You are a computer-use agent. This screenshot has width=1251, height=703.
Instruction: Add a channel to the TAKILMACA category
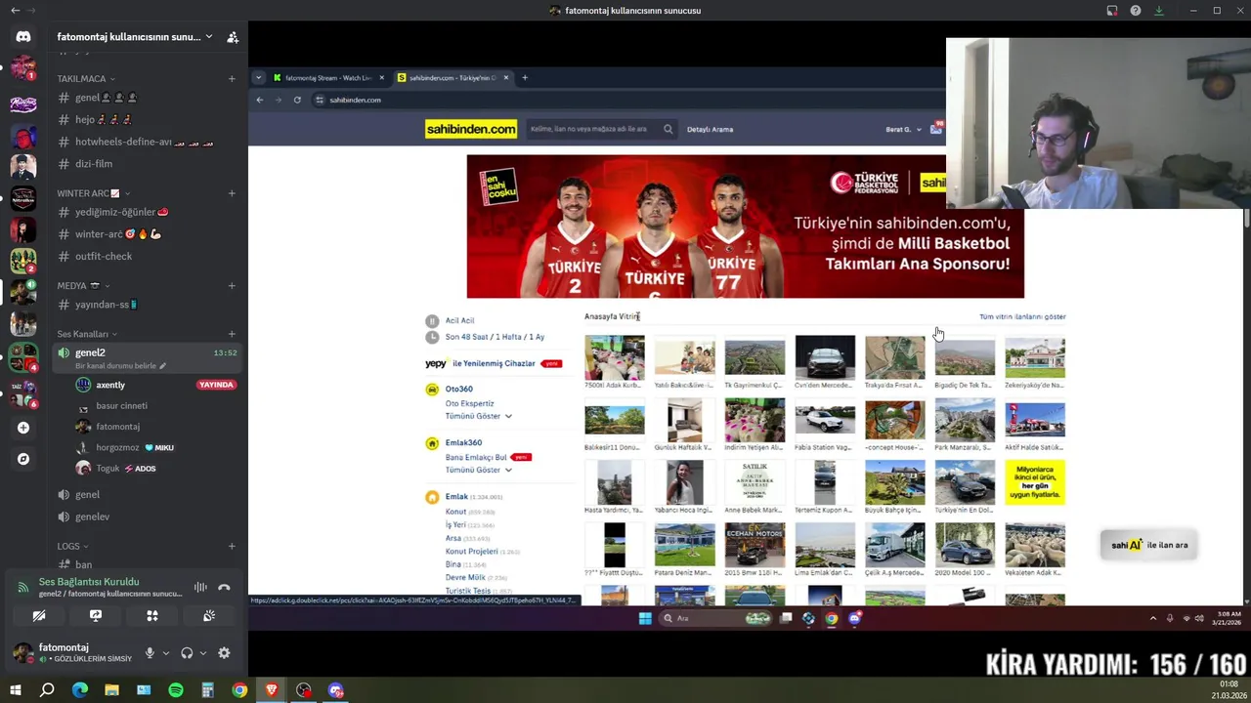(x=232, y=79)
